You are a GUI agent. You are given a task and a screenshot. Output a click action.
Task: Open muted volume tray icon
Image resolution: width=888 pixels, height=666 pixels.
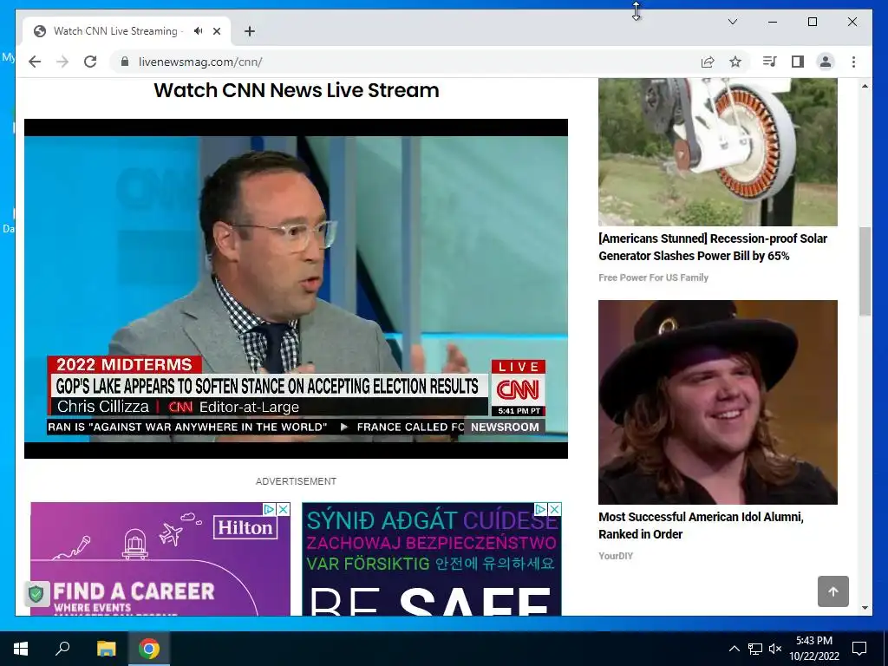(x=774, y=649)
